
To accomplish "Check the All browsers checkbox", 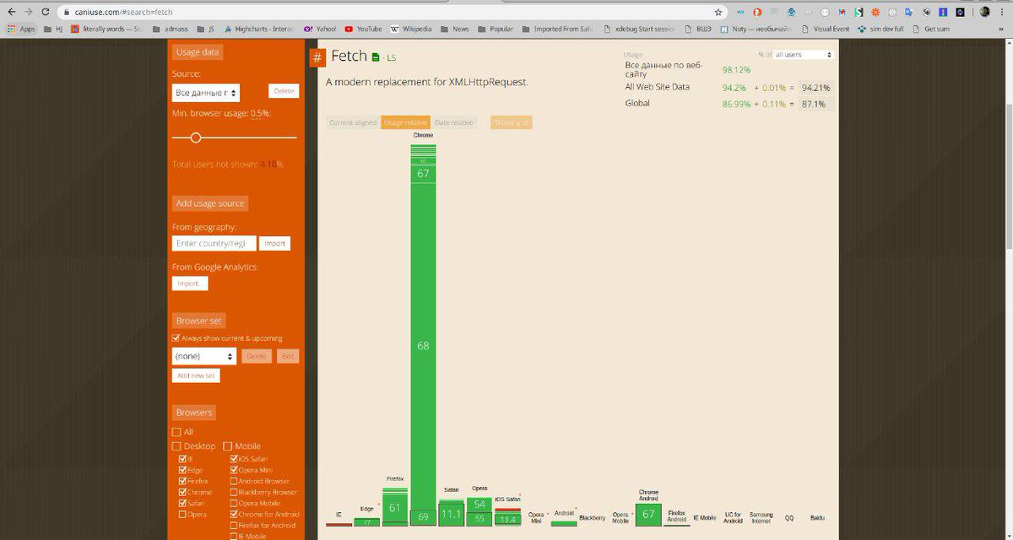I will pyautogui.click(x=176, y=431).
